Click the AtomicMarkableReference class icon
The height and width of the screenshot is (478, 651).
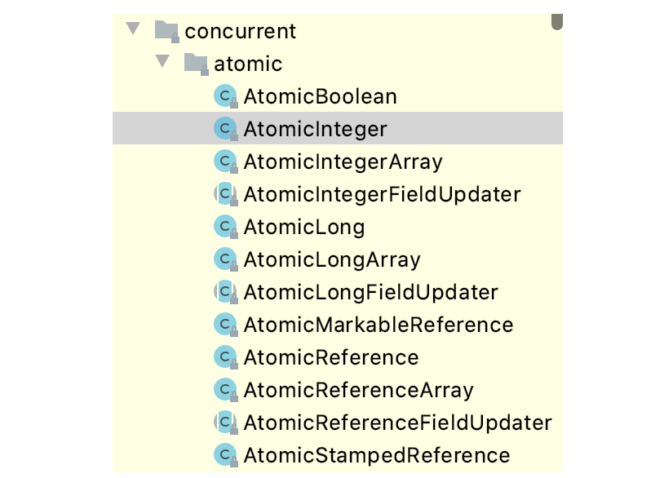pos(224,325)
